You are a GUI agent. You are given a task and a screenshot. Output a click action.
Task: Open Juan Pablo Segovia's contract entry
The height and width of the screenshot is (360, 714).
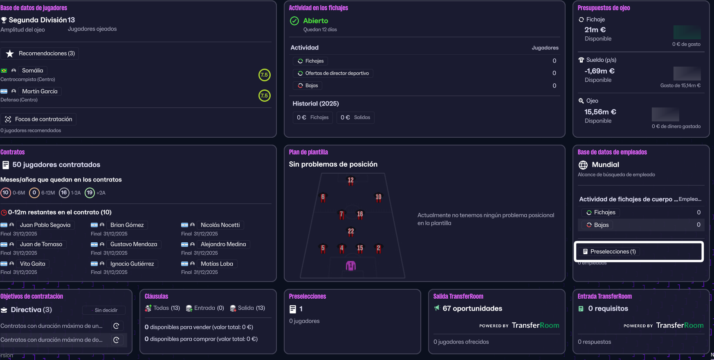pos(45,225)
